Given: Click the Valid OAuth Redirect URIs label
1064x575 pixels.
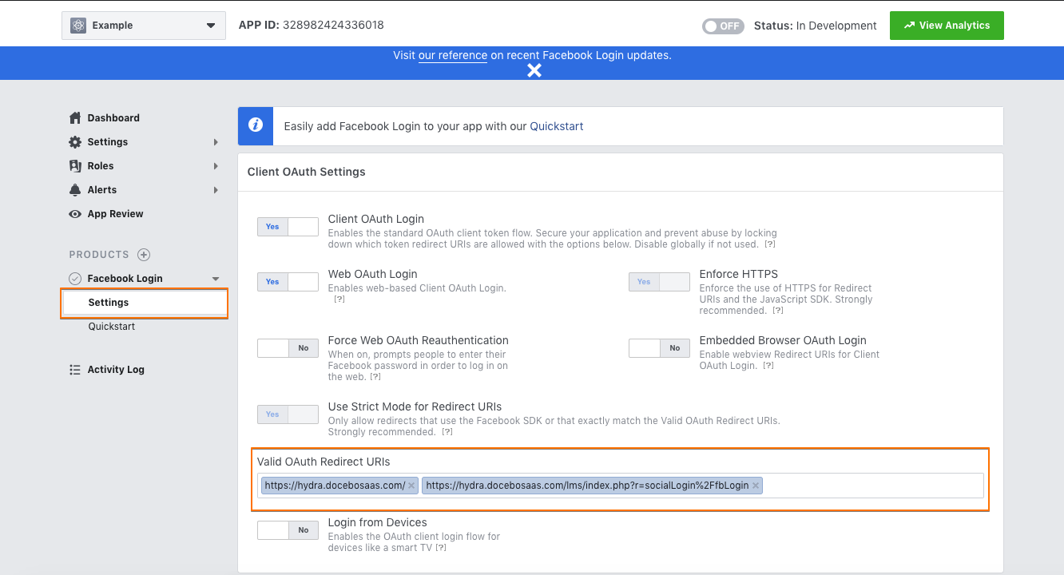Looking at the screenshot, I should tap(324, 462).
